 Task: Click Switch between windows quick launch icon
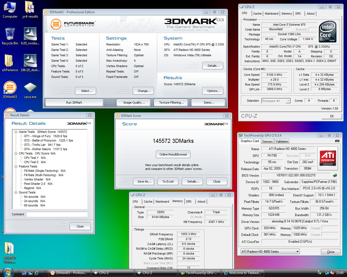tap(30, 273)
